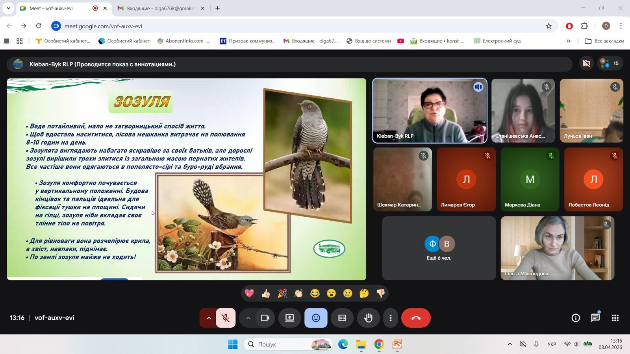Select Ольга М'ясоєдова video tile
The height and width of the screenshot is (354, 630).
558,248
